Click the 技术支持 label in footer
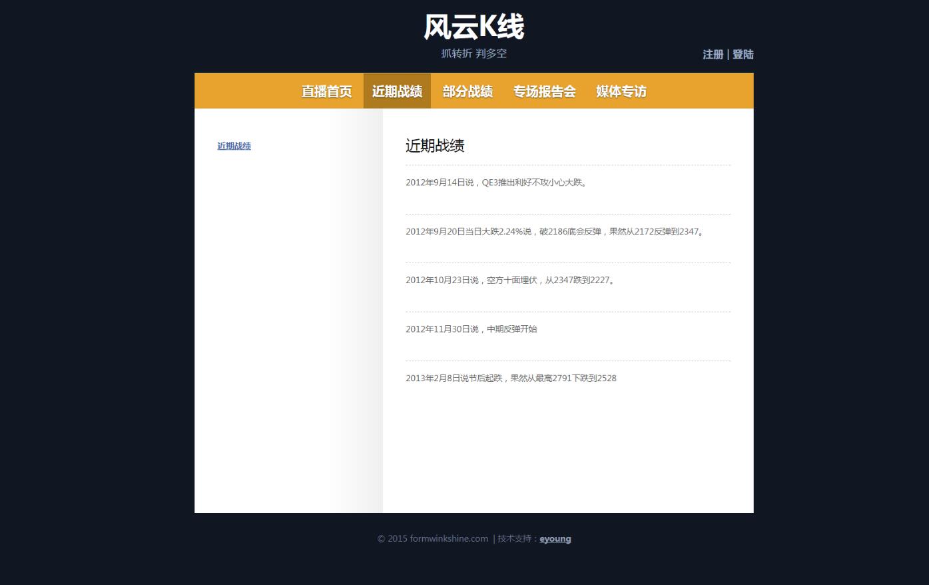Screen dimensions: 929x585 (x=516, y=539)
